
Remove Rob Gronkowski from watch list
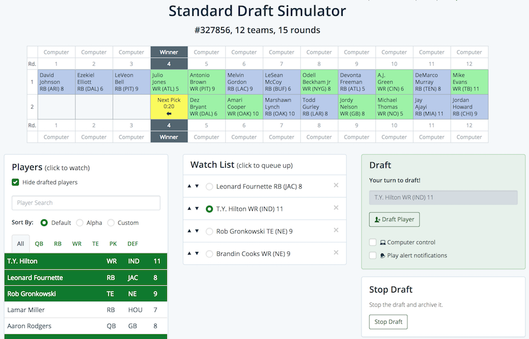coord(336,231)
